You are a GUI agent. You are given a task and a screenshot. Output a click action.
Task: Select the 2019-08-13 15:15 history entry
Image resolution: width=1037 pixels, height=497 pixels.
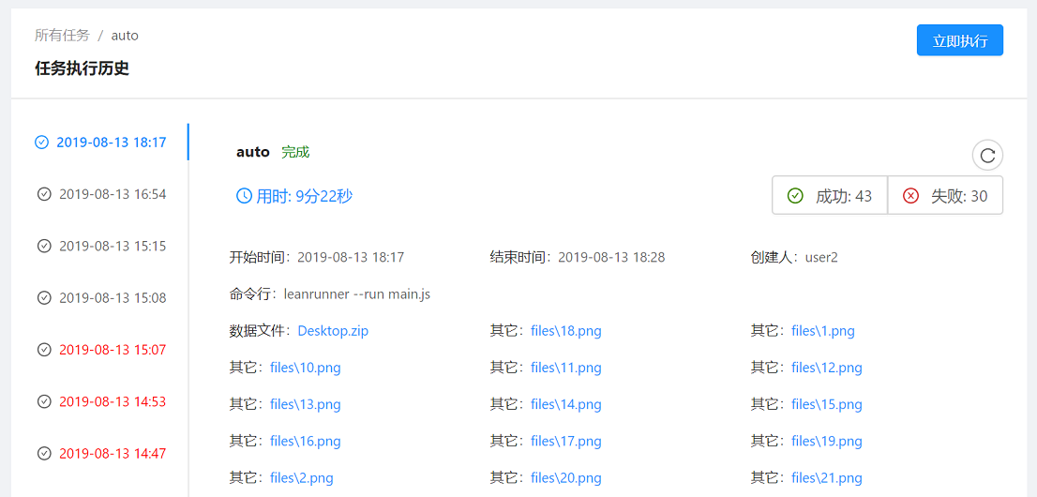pyautogui.click(x=112, y=247)
